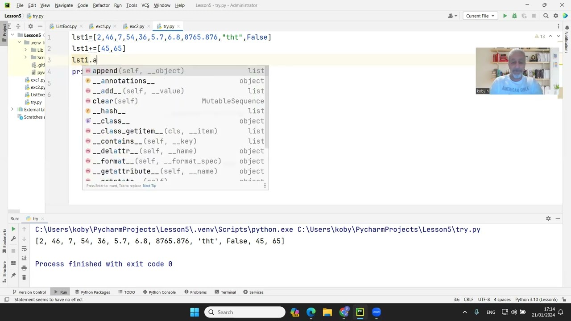Open the Terminal tool window
The image size is (571, 321).
tap(225, 292)
